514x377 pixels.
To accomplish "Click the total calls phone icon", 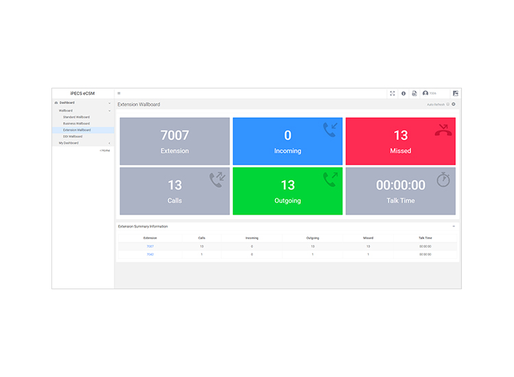I will (218, 180).
